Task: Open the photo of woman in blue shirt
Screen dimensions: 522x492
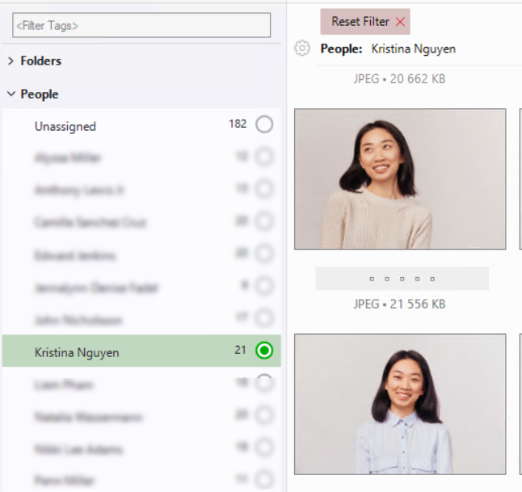Action: (400, 404)
